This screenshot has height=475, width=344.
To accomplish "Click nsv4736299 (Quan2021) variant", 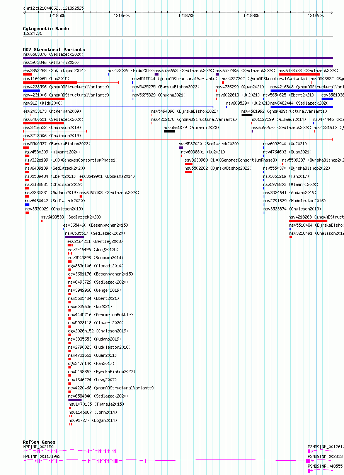I will [240, 87].
